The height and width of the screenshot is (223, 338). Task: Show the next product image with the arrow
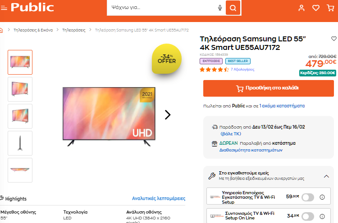click(168, 115)
